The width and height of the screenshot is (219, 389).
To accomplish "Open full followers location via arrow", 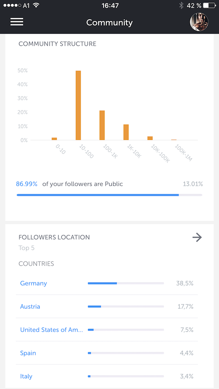I will click(x=197, y=237).
